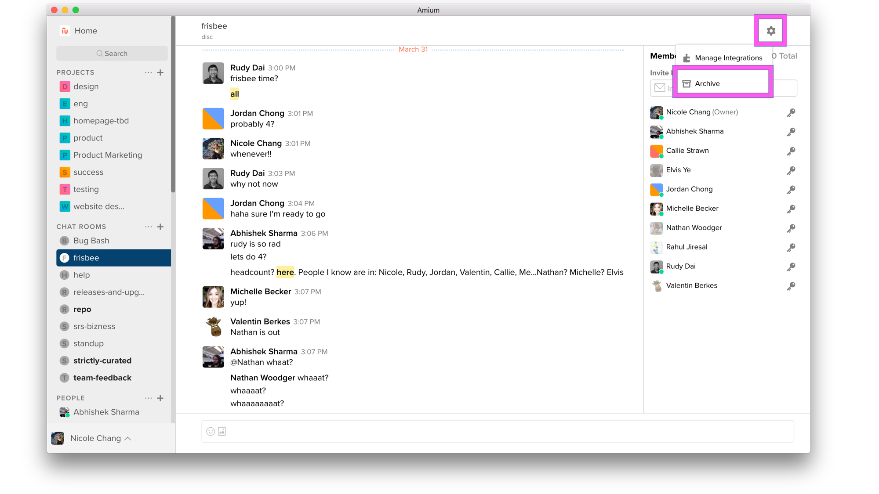Open People more options ellipsis
Viewport: 879px width, 494px height.
pyautogui.click(x=149, y=398)
